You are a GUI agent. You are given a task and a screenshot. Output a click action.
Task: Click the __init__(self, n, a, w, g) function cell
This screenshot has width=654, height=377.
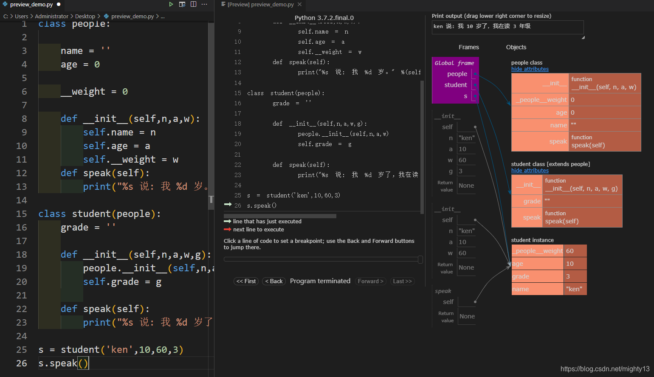click(582, 185)
